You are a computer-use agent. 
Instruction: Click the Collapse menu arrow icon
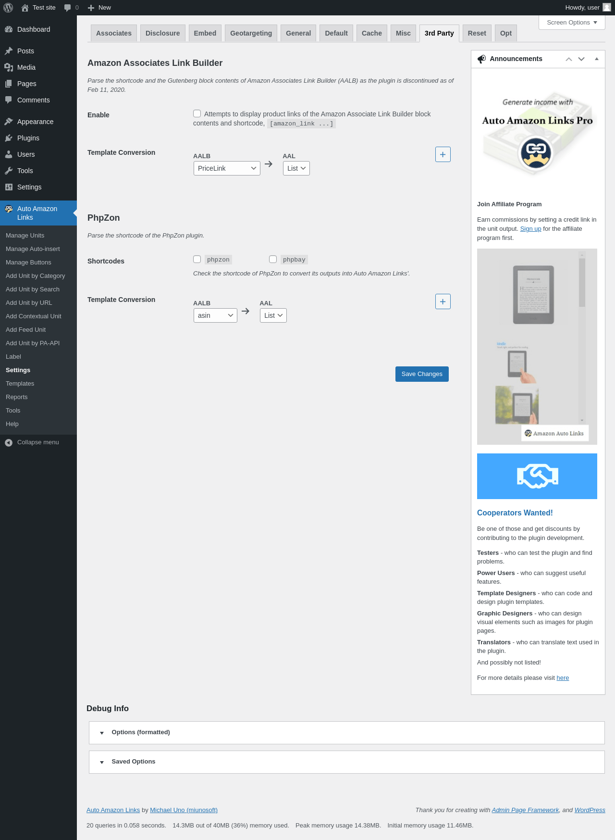click(9, 442)
